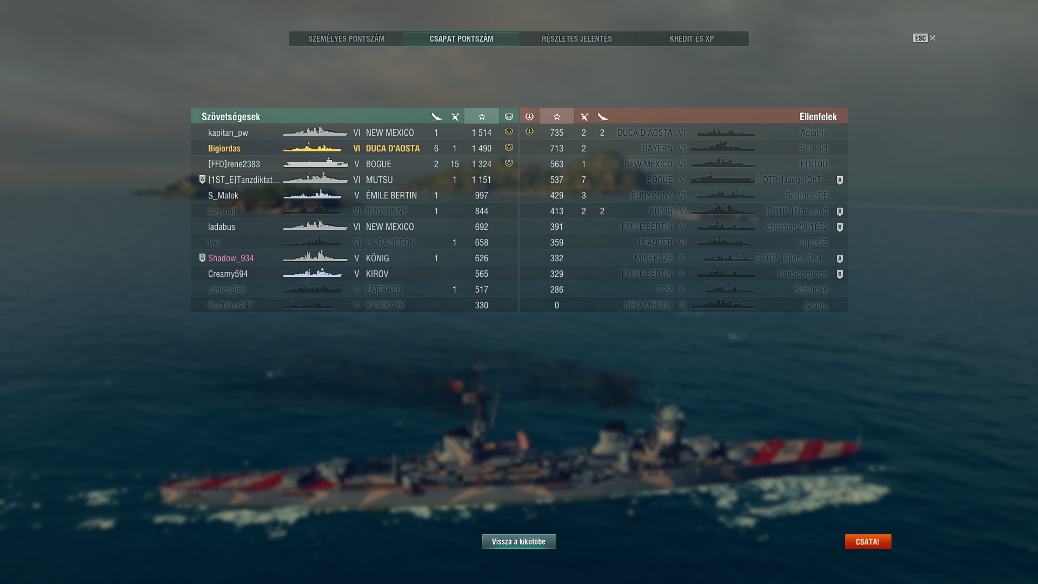Click Vissza a kikötőbe button

pyautogui.click(x=519, y=542)
